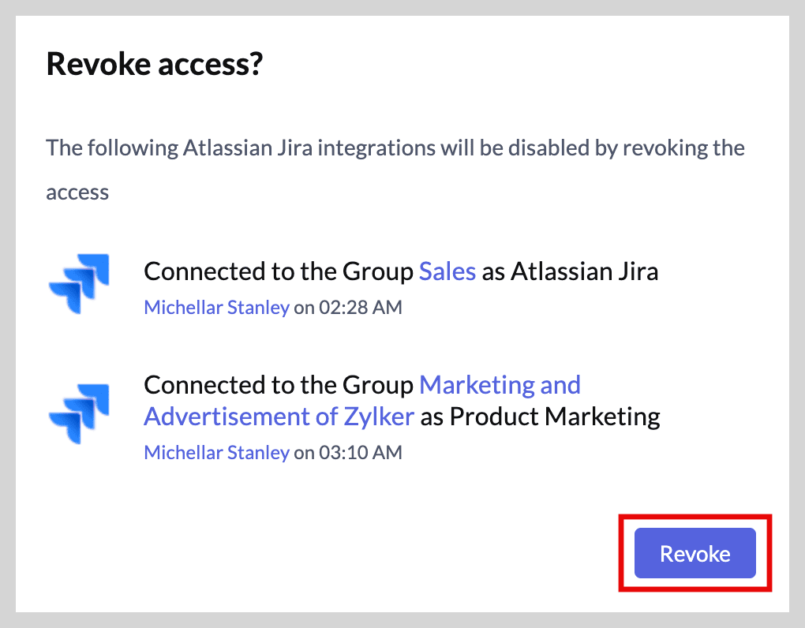The width and height of the screenshot is (805, 628).
Task: Click the "as Product Marketing" integration name
Action: pos(540,416)
